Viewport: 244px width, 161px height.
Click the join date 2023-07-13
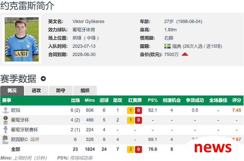point(84,46)
